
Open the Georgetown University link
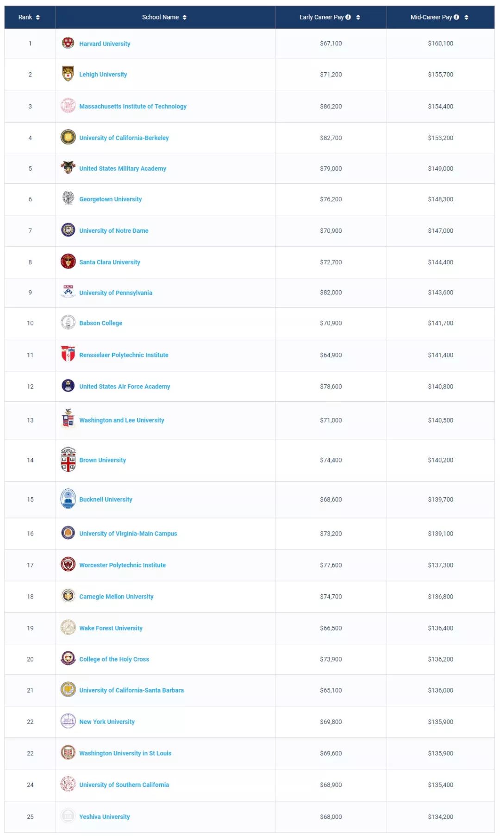point(110,199)
